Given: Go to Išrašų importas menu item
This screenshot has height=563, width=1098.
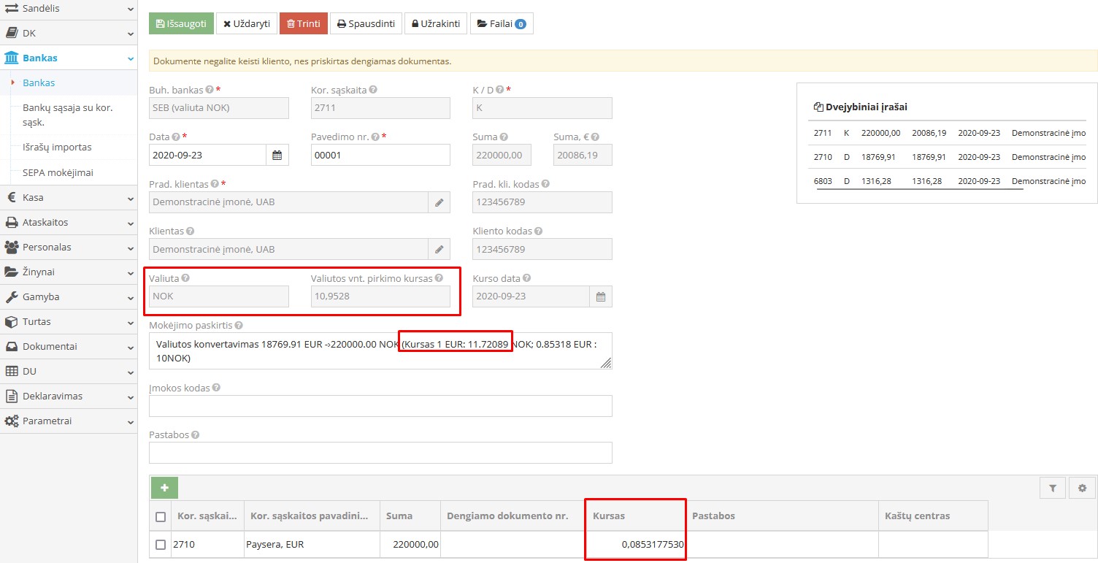Looking at the screenshot, I should (x=57, y=147).
